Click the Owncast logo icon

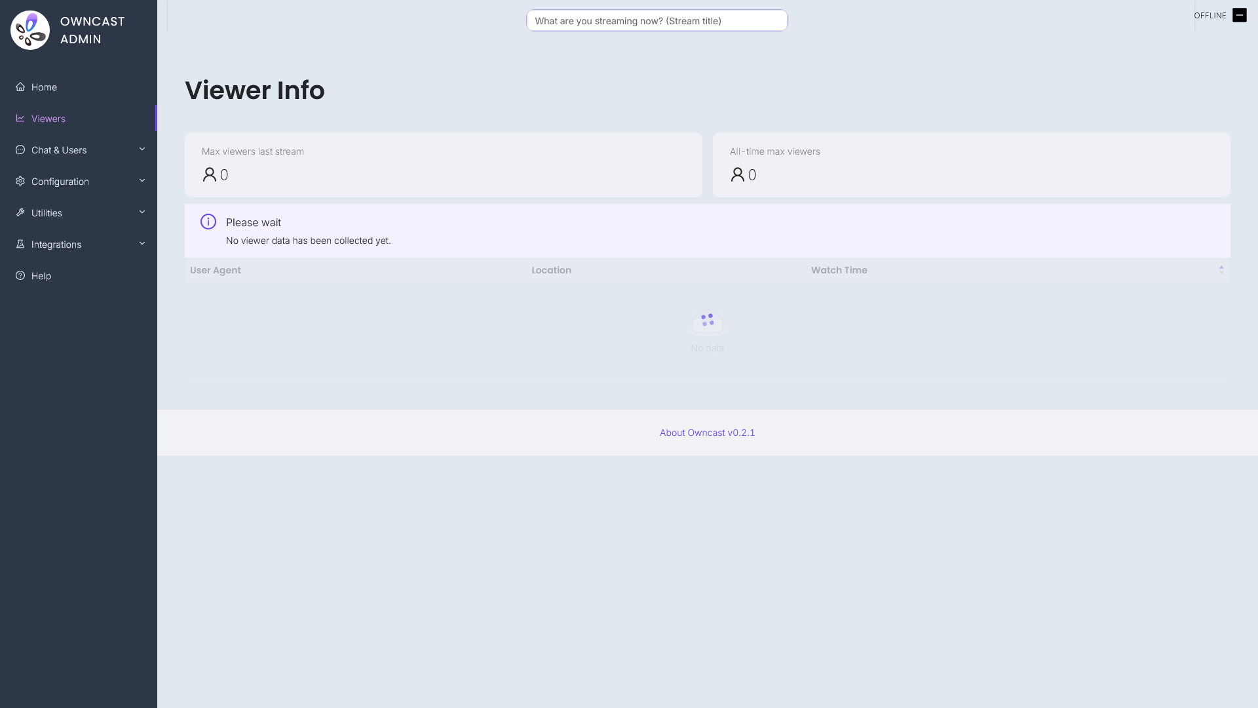30,30
